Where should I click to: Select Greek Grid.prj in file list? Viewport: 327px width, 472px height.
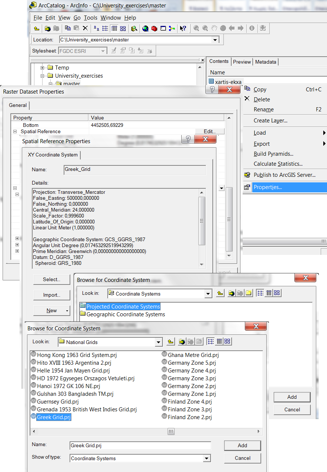pyautogui.click(x=51, y=417)
